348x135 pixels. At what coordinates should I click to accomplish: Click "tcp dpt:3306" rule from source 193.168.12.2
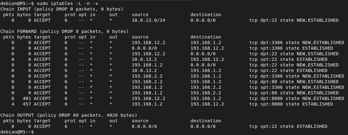click(297, 43)
